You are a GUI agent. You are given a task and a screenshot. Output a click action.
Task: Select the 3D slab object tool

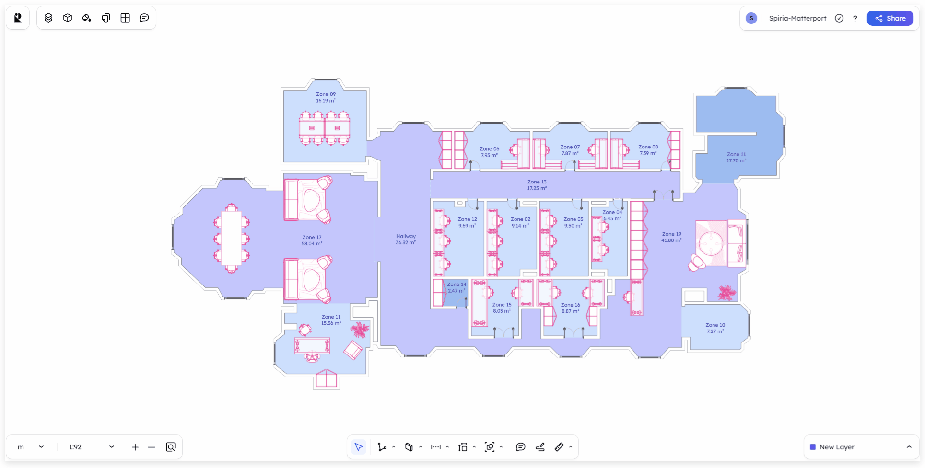[x=409, y=447]
